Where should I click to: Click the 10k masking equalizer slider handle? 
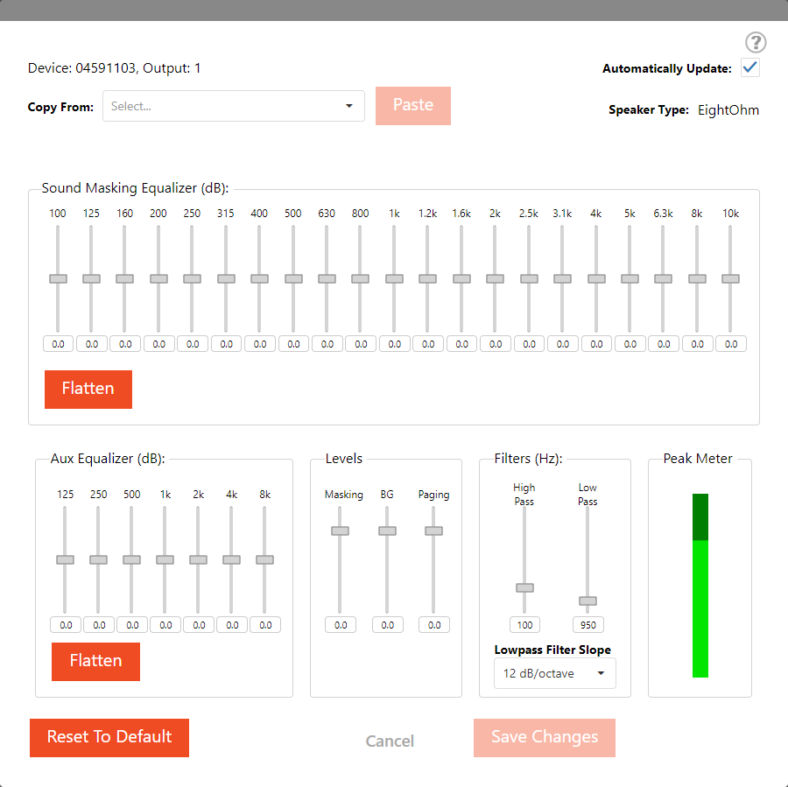click(x=731, y=279)
